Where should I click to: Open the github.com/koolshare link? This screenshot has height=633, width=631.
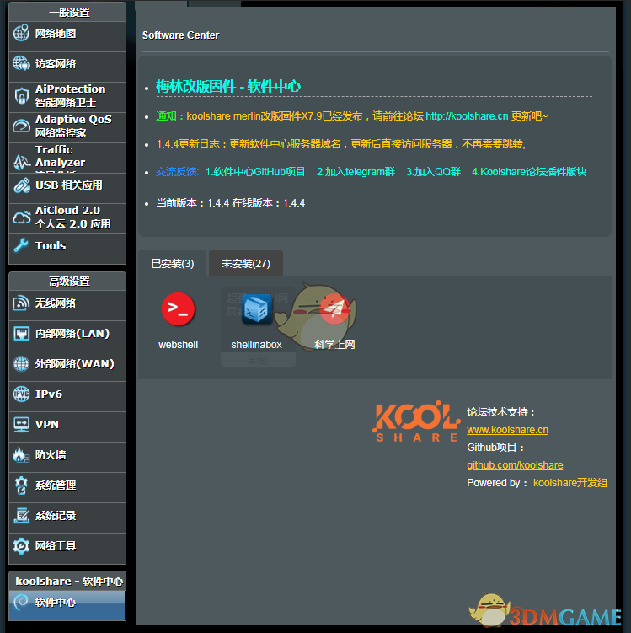coord(515,465)
